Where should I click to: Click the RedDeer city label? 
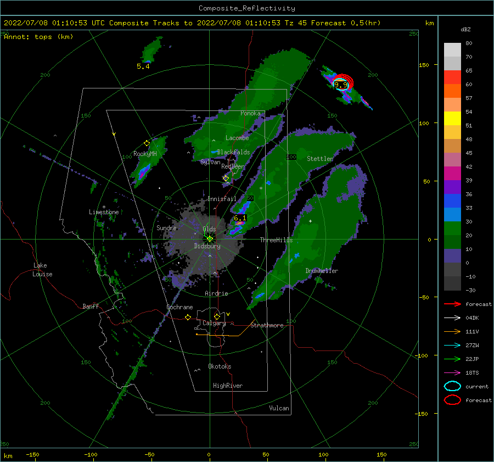coord(233,166)
